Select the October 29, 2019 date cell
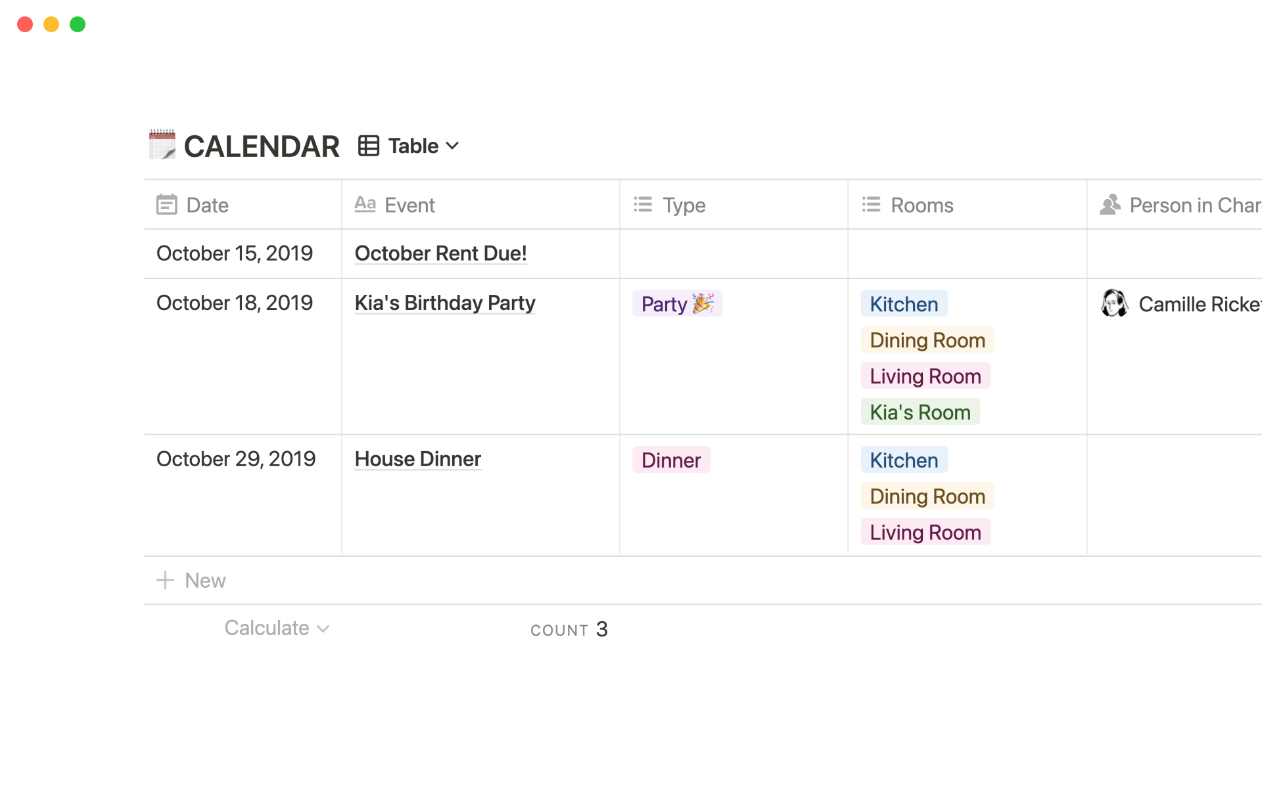Image resolution: width=1262 pixels, height=788 pixels. (x=236, y=459)
